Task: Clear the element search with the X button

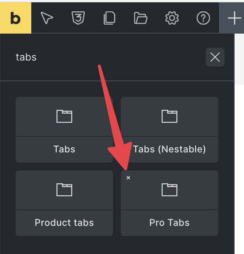Action: [x=215, y=57]
